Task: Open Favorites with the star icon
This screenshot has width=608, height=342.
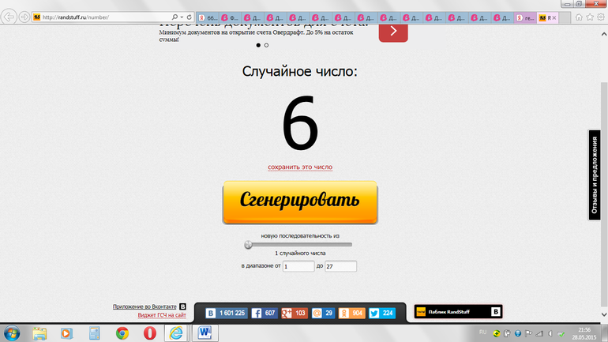Action: coord(590,17)
